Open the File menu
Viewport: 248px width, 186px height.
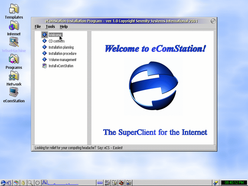(x=38, y=27)
